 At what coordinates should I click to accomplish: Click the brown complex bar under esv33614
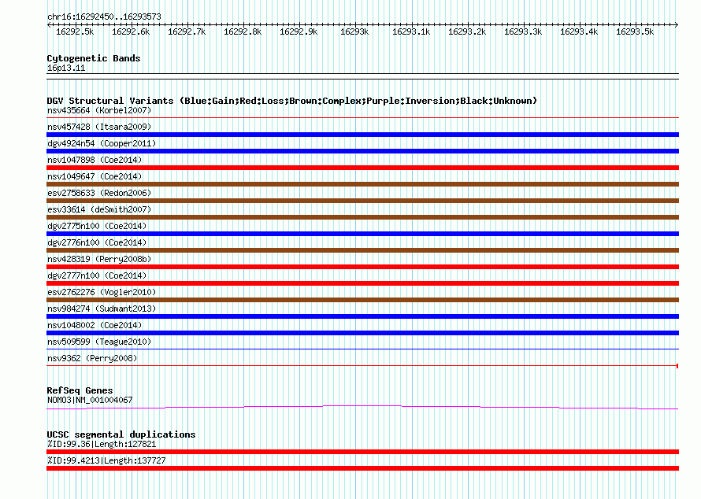pyautogui.click(x=362, y=217)
